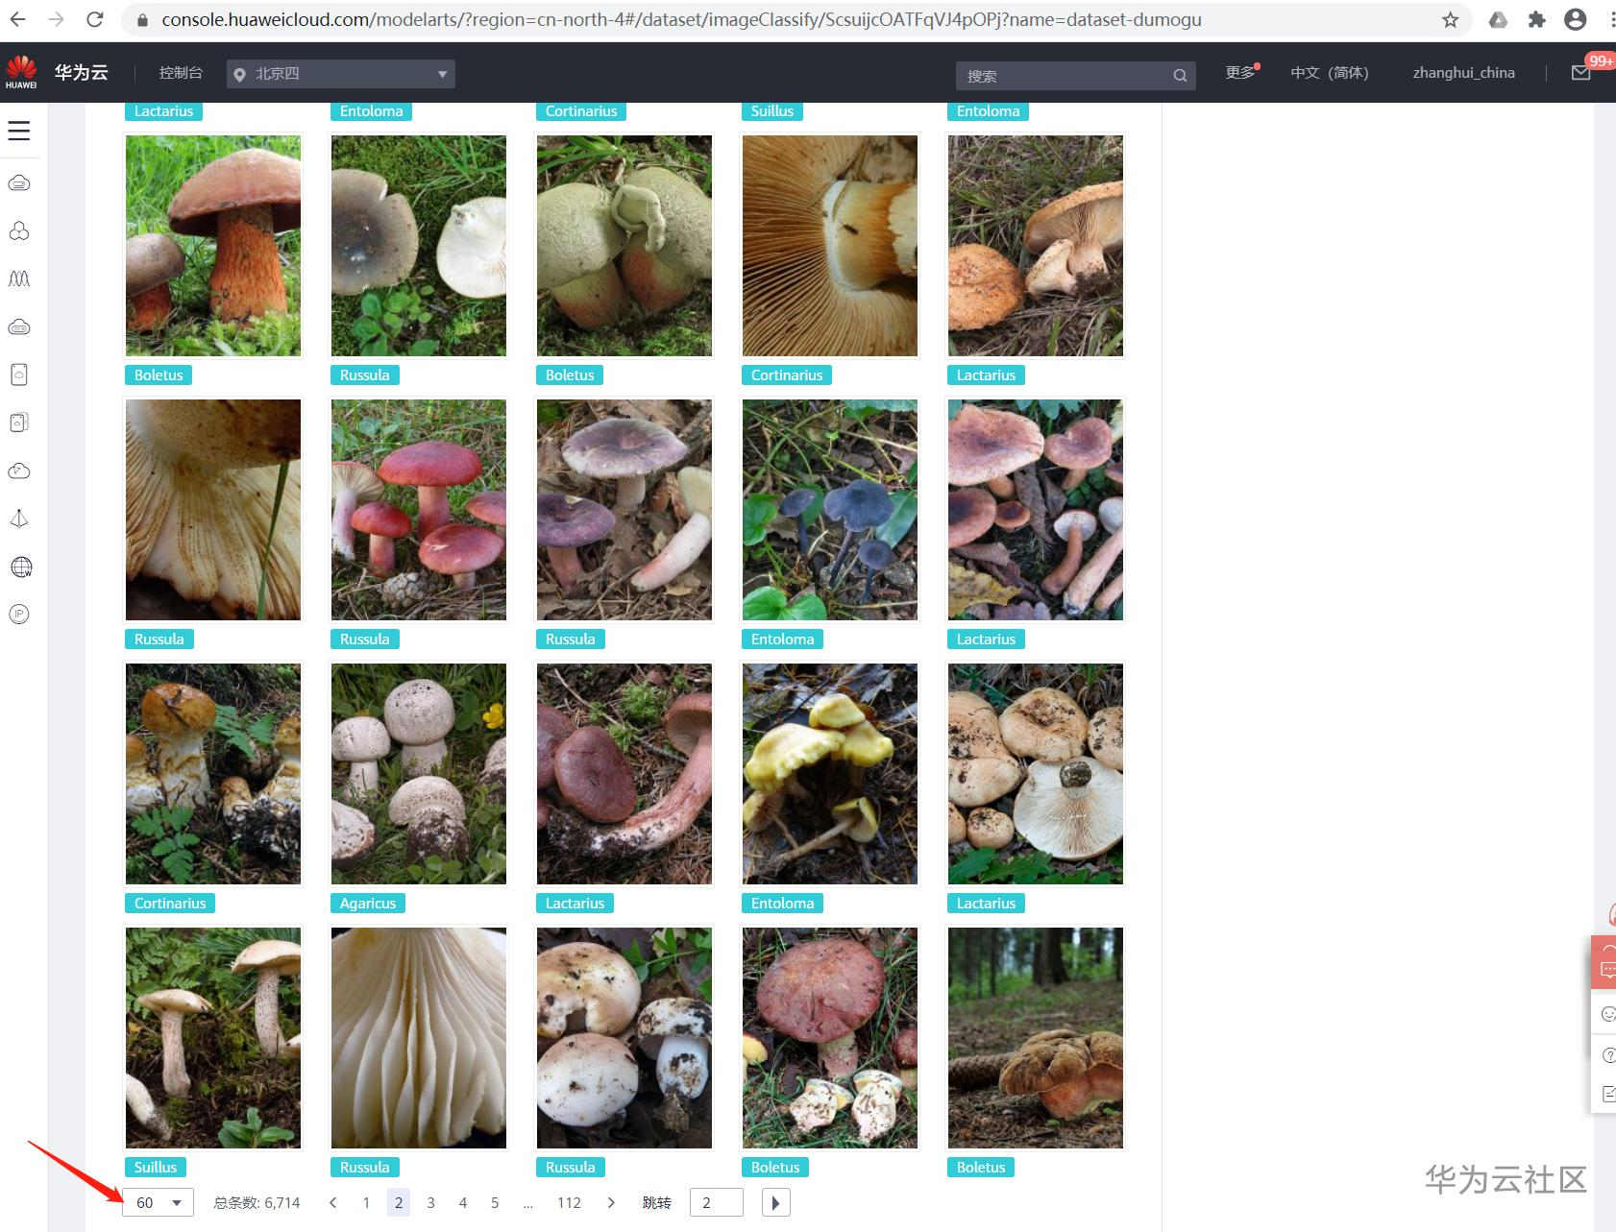Viewport: 1616px width, 1232px height.
Task: Click the go-to-page arrow button after 跳转
Action: 775,1202
